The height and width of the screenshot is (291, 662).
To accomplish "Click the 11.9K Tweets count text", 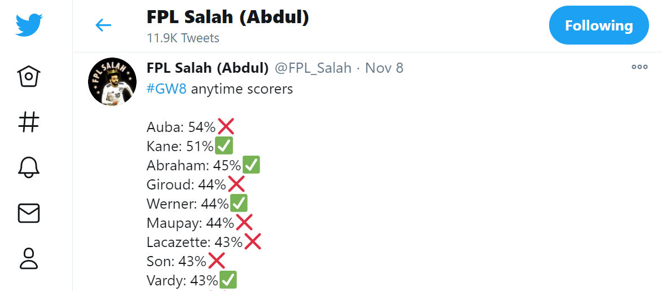I will click(x=183, y=38).
